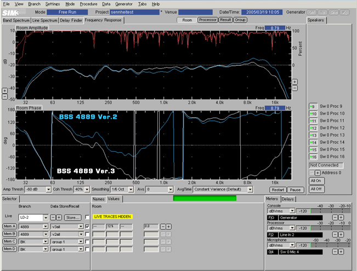Open the Avs 8 dropdown
This screenshot has height=271, width=357.
[171, 189]
